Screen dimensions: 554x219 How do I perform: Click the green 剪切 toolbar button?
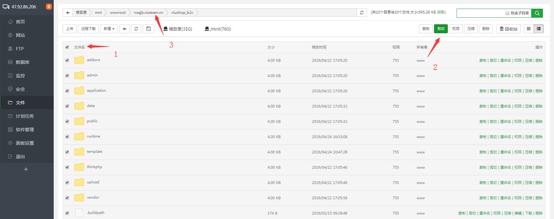point(441,29)
